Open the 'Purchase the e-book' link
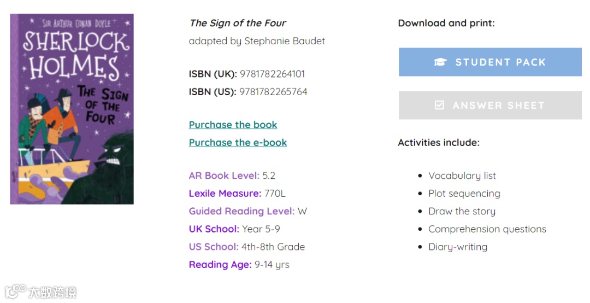590x303 pixels. click(x=238, y=143)
